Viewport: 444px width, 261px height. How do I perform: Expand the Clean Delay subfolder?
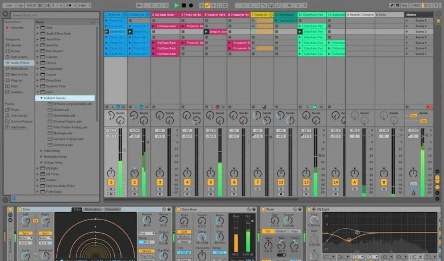click(x=41, y=150)
